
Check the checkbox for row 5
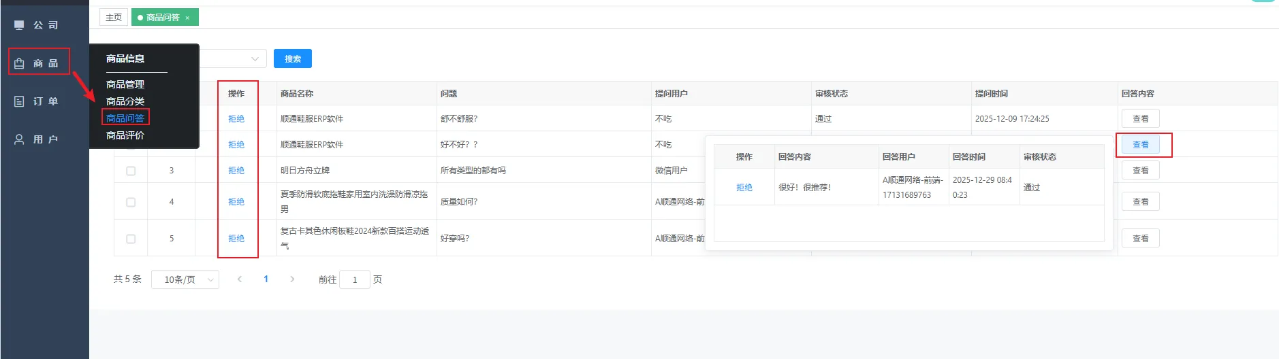tap(131, 239)
